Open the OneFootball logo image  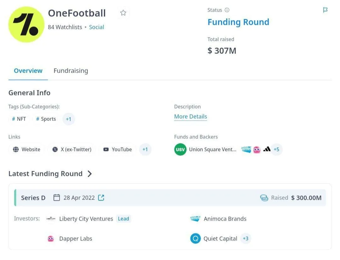pyautogui.click(x=26, y=25)
